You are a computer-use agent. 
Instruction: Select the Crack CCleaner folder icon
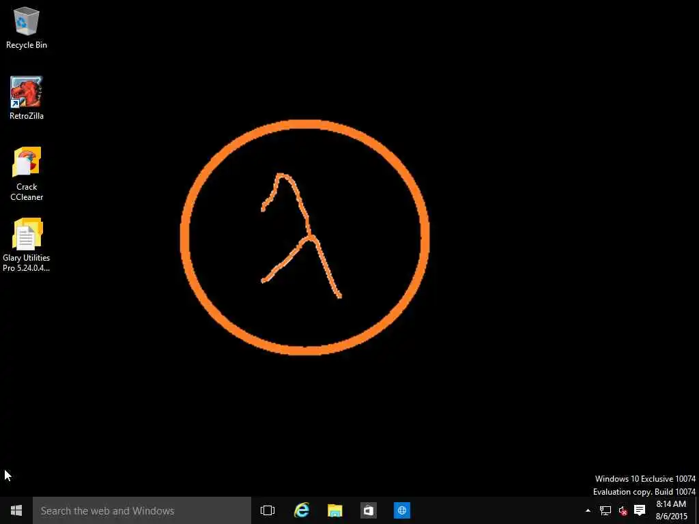coord(27,162)
